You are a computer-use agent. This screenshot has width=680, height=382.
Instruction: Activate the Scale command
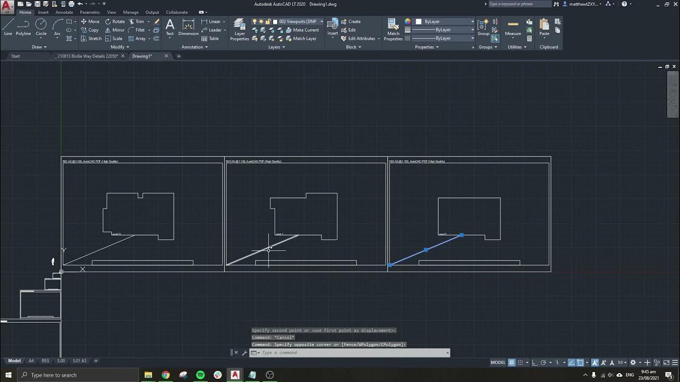114,39
